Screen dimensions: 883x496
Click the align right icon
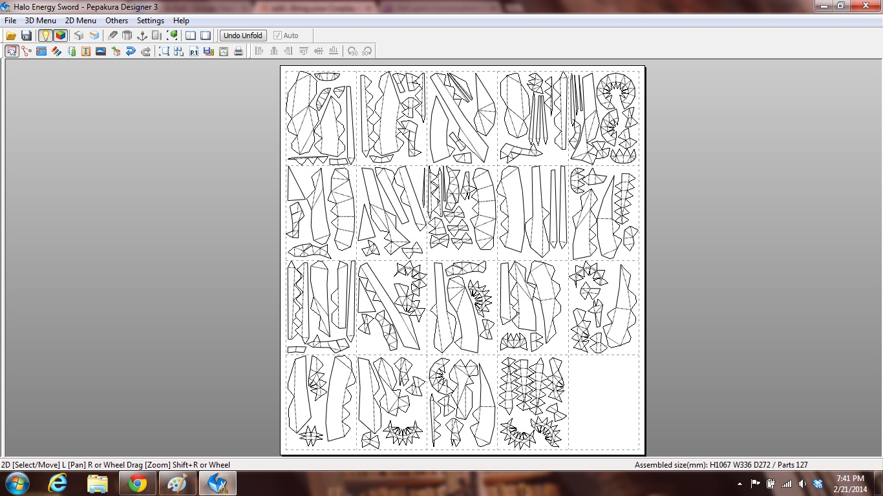point(288,52)
